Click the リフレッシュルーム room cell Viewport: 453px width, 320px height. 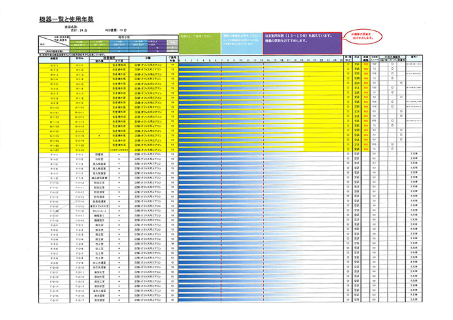100,211
